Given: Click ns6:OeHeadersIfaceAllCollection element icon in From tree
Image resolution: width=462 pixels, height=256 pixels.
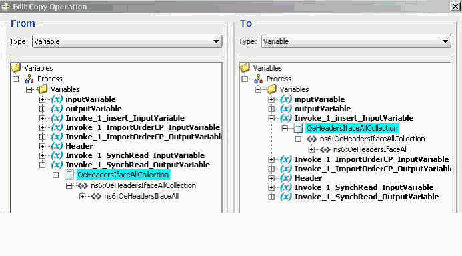Looking at the screenshot, I should pos(83,185).
